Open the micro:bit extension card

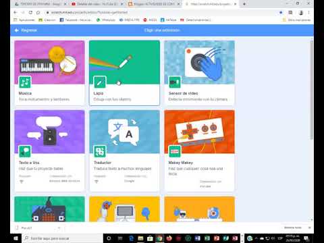click(x=49, y=209)
